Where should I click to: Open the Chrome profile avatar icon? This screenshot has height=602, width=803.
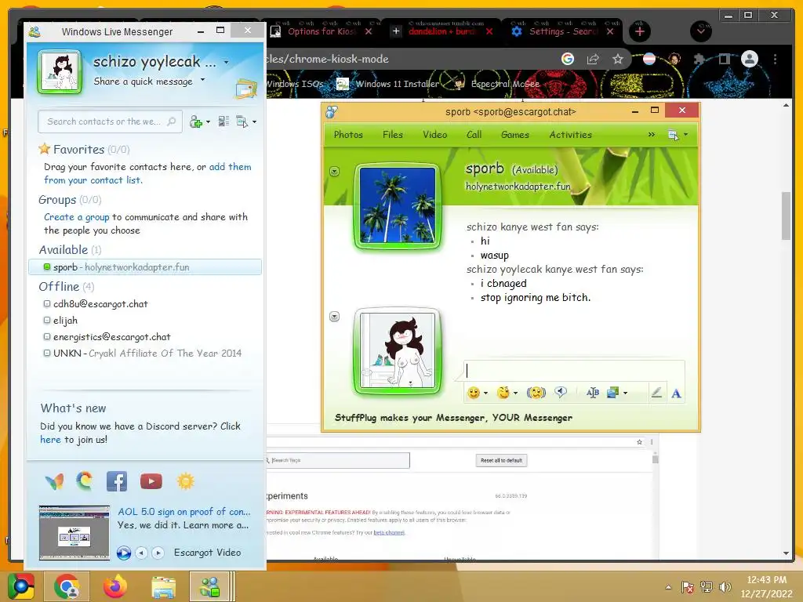tap(750, 60)
